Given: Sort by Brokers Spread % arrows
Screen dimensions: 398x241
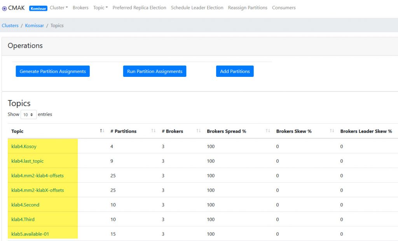Looking at the screenshot, I should 268,131.
